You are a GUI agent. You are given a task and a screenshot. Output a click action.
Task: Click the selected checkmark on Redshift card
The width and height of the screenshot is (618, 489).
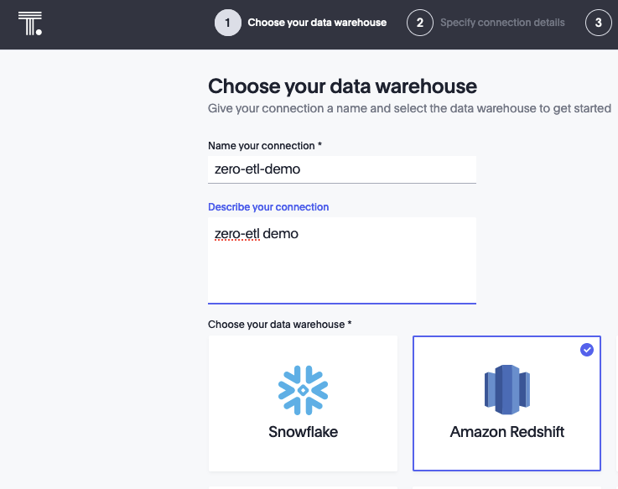(586, 350)
